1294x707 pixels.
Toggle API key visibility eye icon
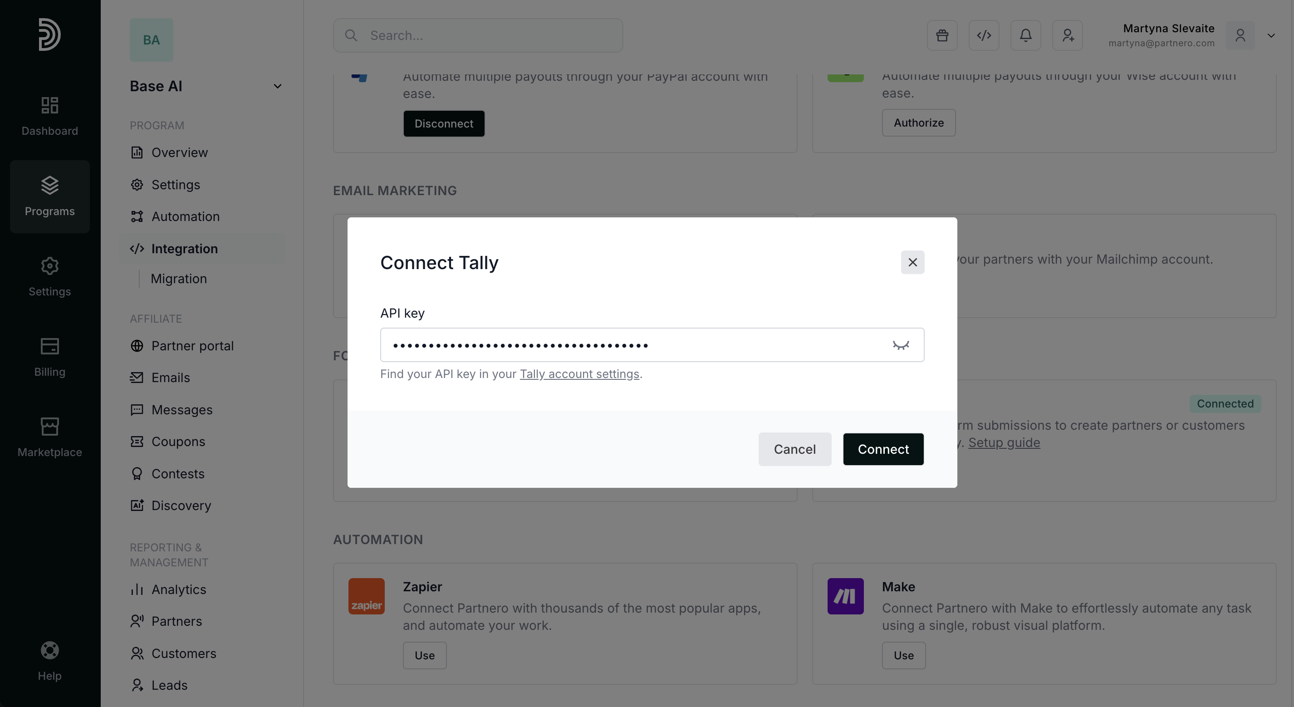click(901, 345)
